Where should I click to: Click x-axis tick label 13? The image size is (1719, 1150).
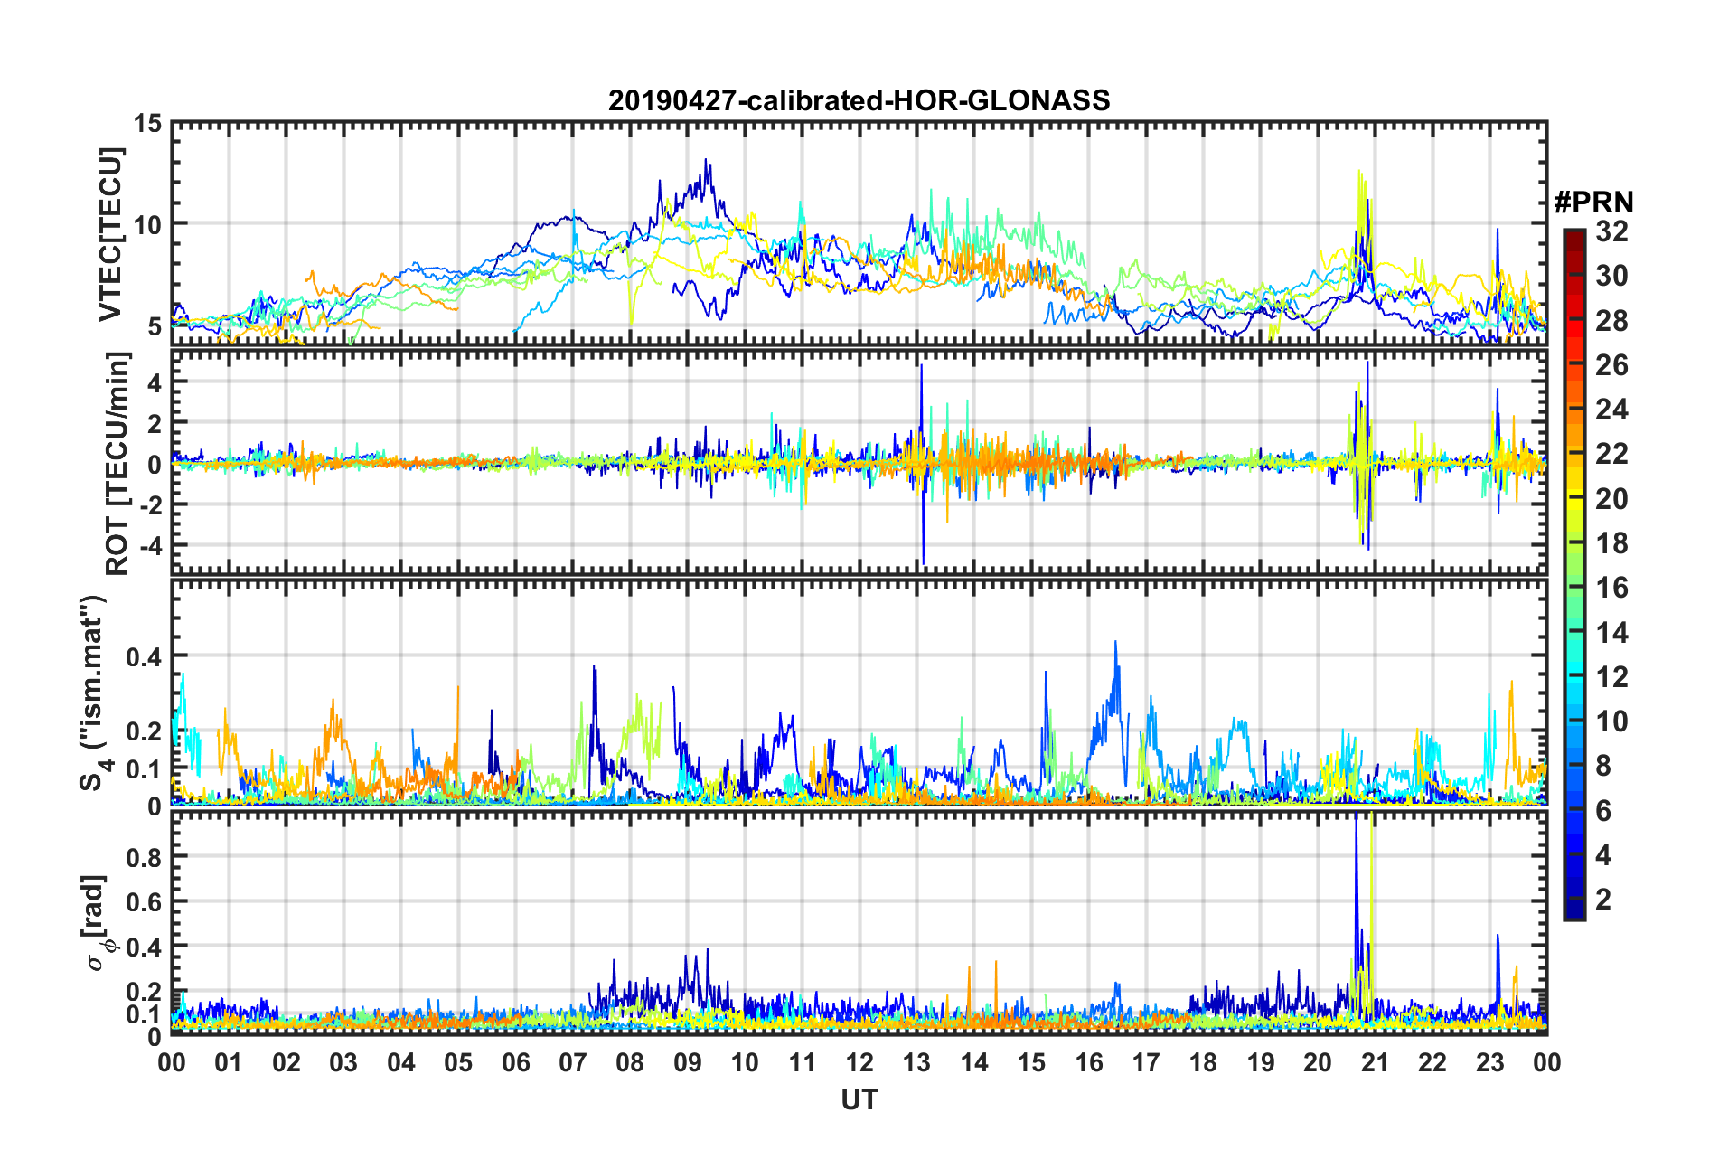(916, 1062)
